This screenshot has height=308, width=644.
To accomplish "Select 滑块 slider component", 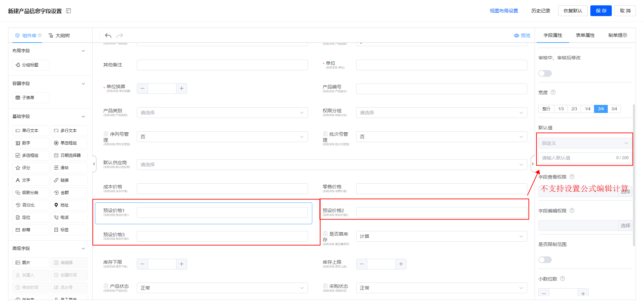I will point(69,168).
